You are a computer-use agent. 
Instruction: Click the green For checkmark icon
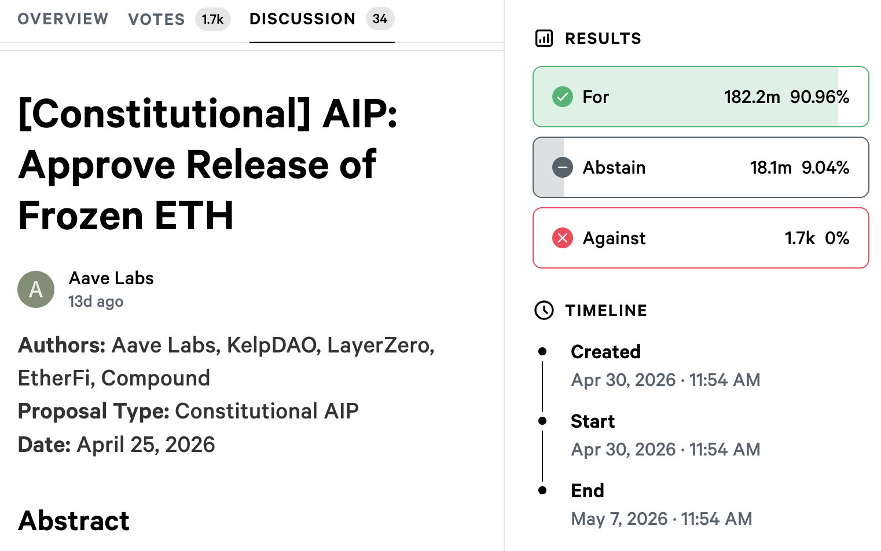(563, 97)
